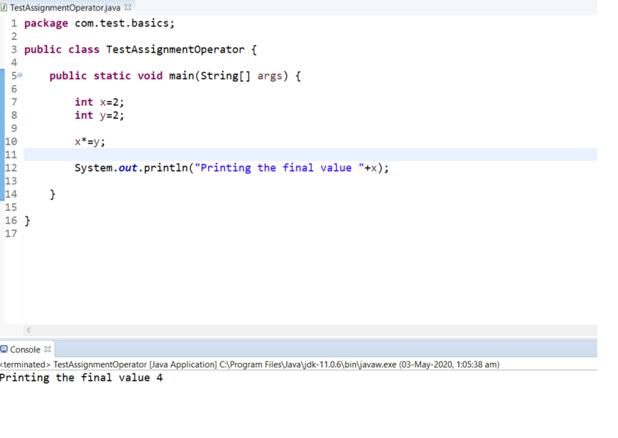This screenshot has height=438, width=618.
Task: Switch to the TestAssignmentOperator.java tab
Action: click(64, 7)
